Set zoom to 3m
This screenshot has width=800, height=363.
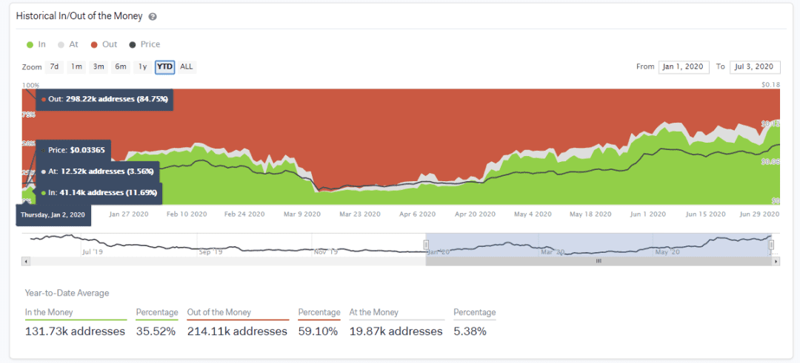pos(99,67)
